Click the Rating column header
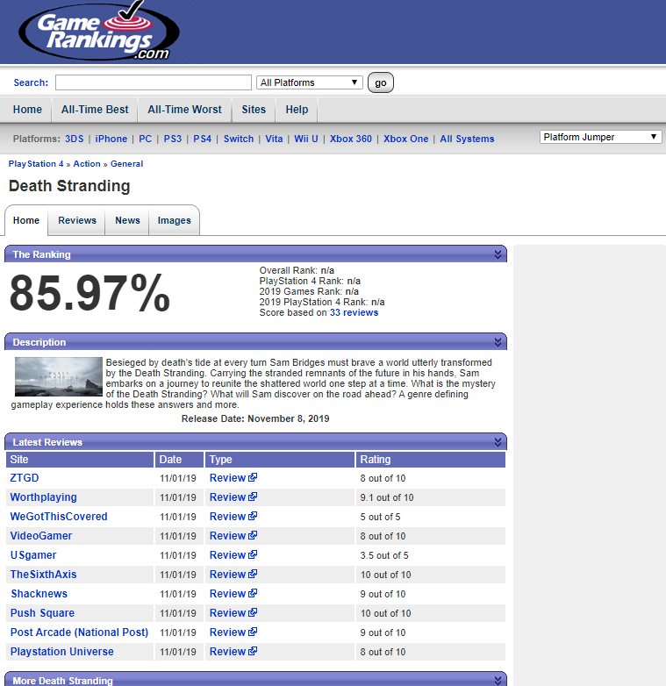 click(x=431, y=460)
